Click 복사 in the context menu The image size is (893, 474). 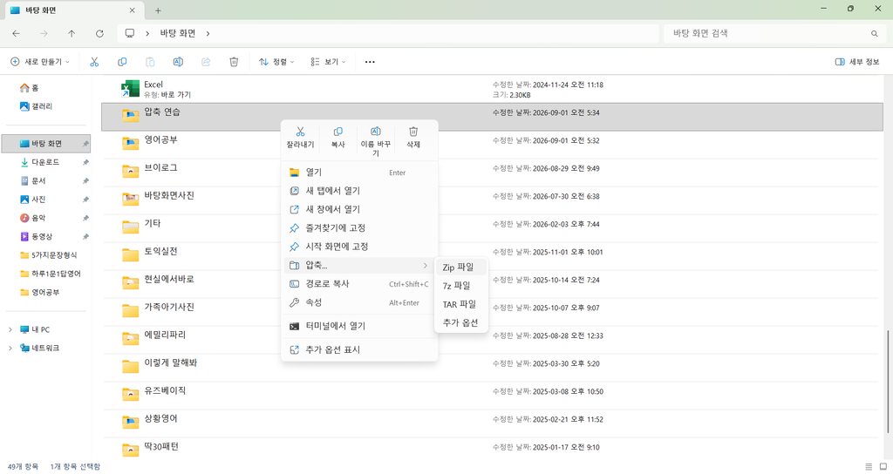[337, 139]
